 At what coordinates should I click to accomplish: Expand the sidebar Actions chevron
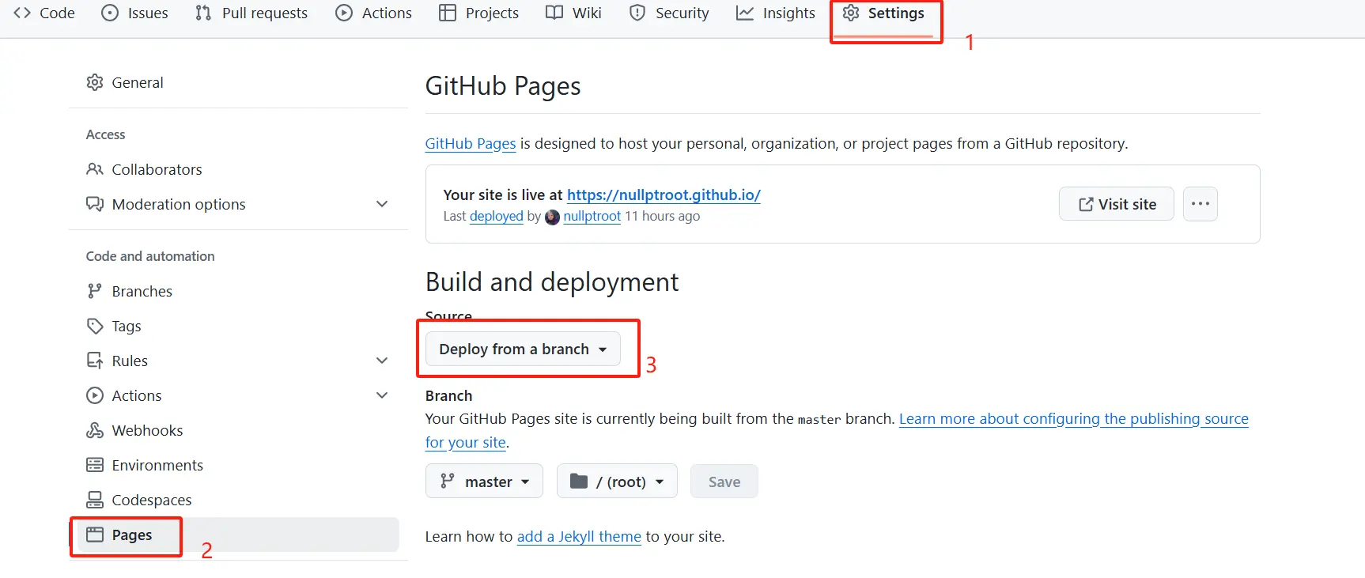(x=382, y=395)
